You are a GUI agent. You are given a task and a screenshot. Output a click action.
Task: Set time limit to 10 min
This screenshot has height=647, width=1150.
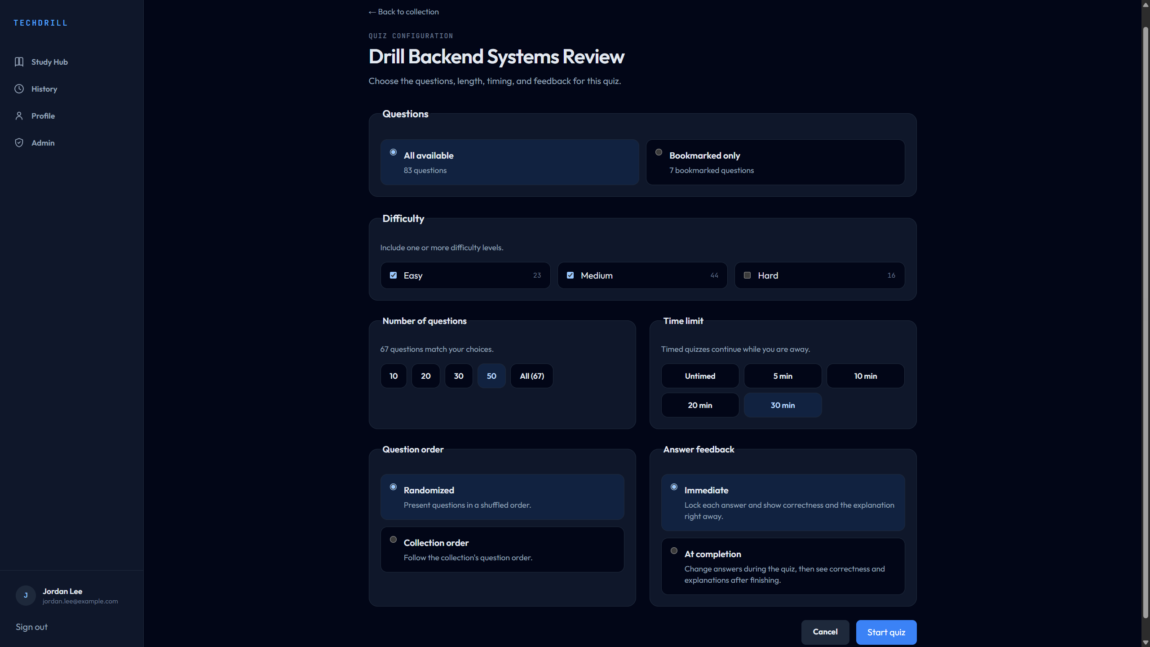(865, 376)
